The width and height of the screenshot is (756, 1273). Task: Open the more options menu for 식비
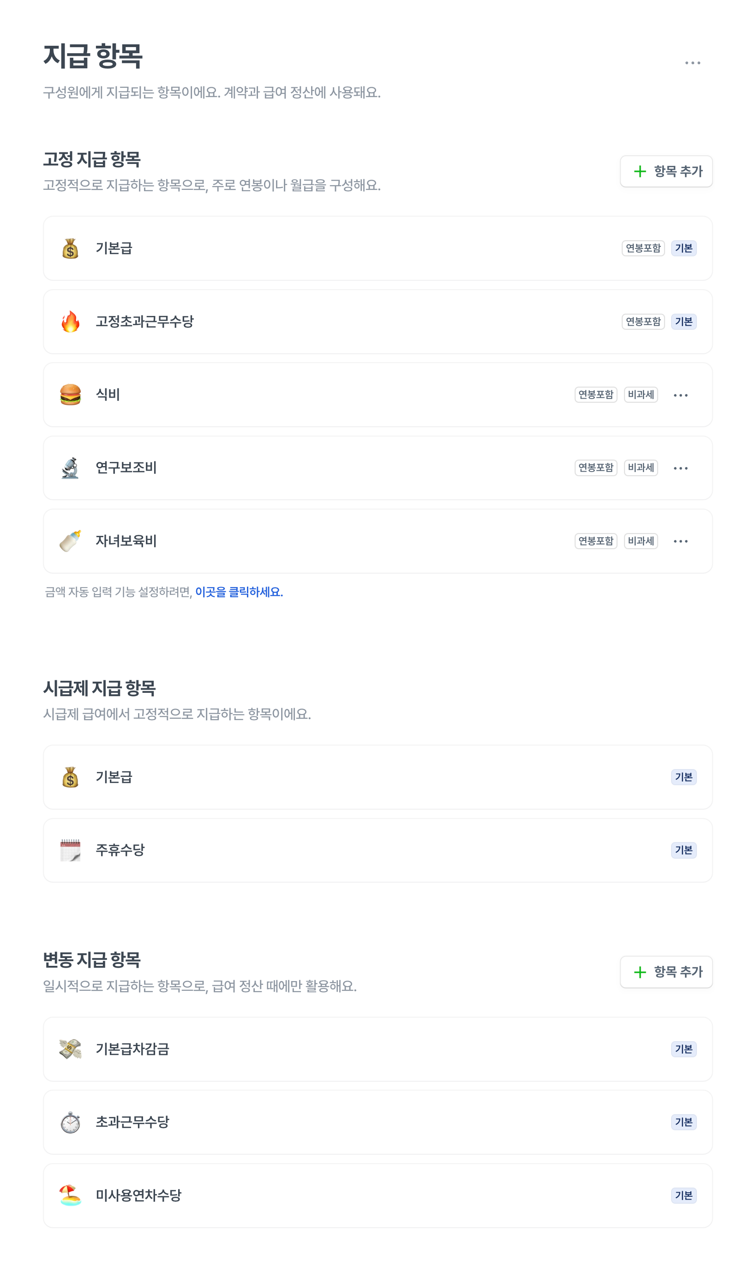[681, 395]
